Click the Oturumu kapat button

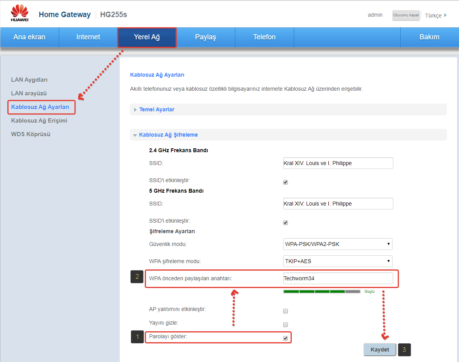click(x=406, y=15)
